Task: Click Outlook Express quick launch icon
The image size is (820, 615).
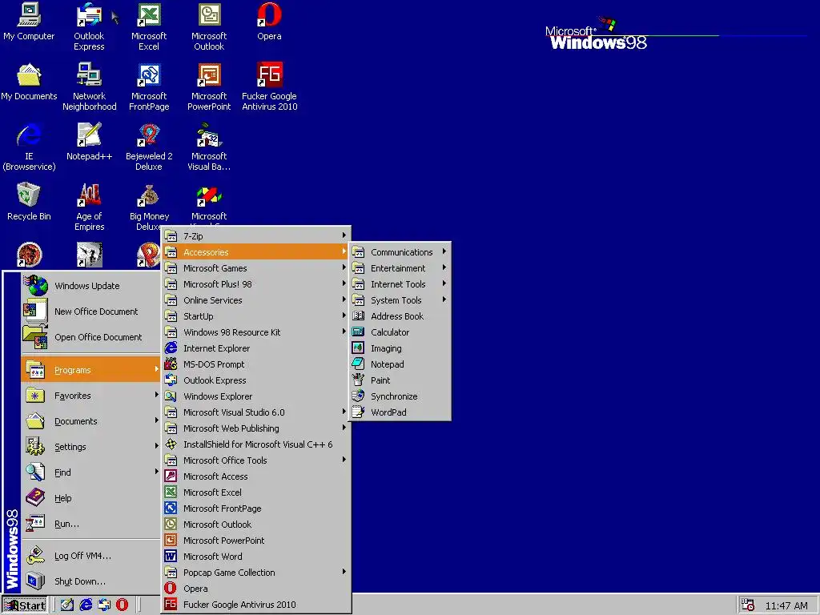Action: tap(104, 605)
